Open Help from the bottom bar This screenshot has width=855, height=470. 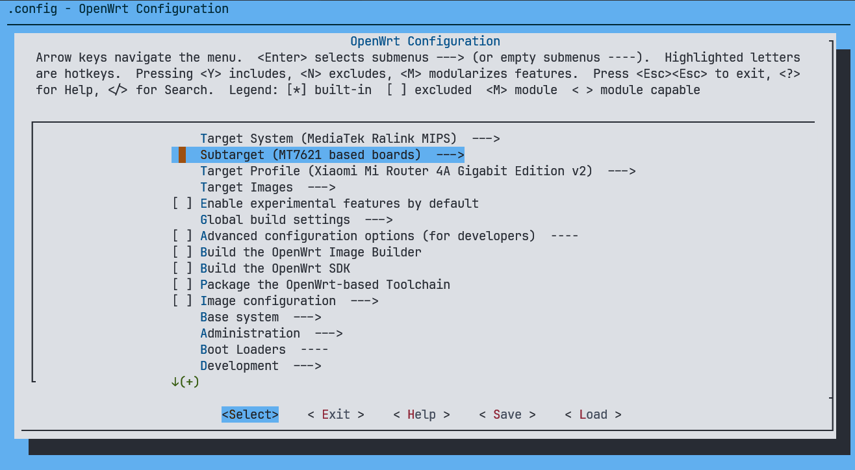pos(421,415)
